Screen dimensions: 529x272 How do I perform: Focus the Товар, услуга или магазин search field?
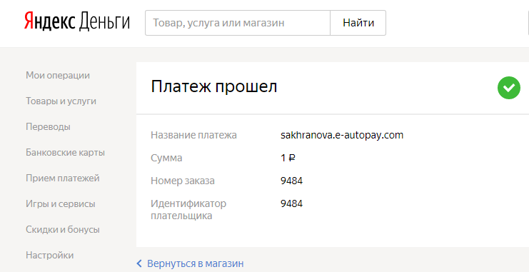tap(238, 23)
